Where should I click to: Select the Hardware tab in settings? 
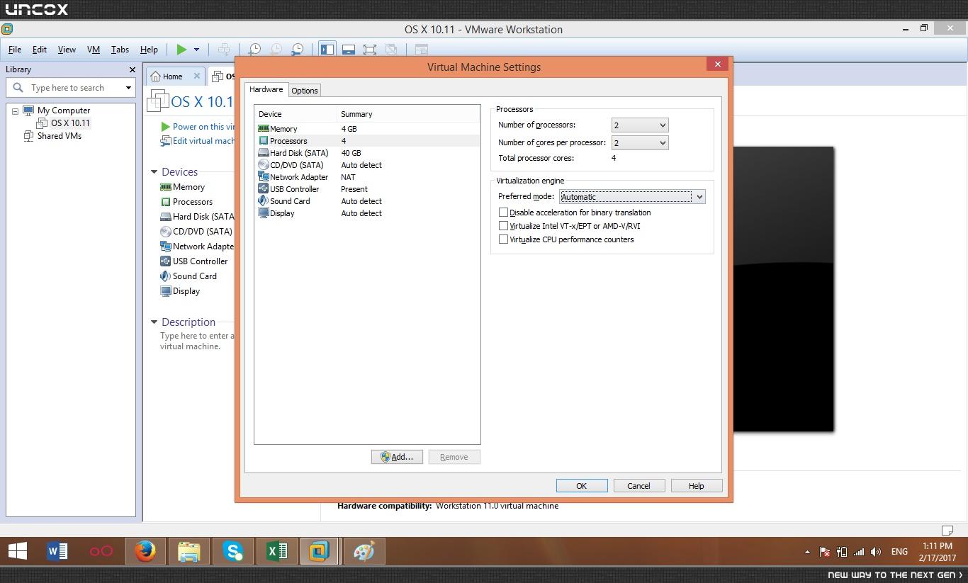pyautogui.click(x=266, y=89)
